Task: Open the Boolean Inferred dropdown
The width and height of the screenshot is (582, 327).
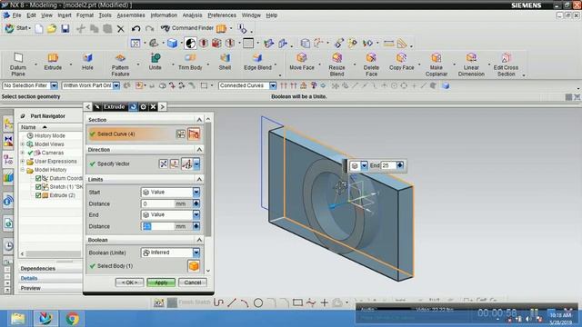Action: click(196, 253)
